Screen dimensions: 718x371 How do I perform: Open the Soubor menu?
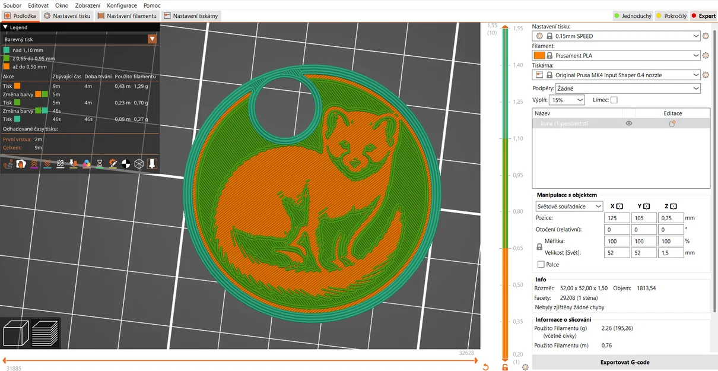click(x=12, y=5)
